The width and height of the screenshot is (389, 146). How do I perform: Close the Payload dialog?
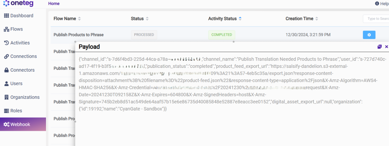pos(387,47)
